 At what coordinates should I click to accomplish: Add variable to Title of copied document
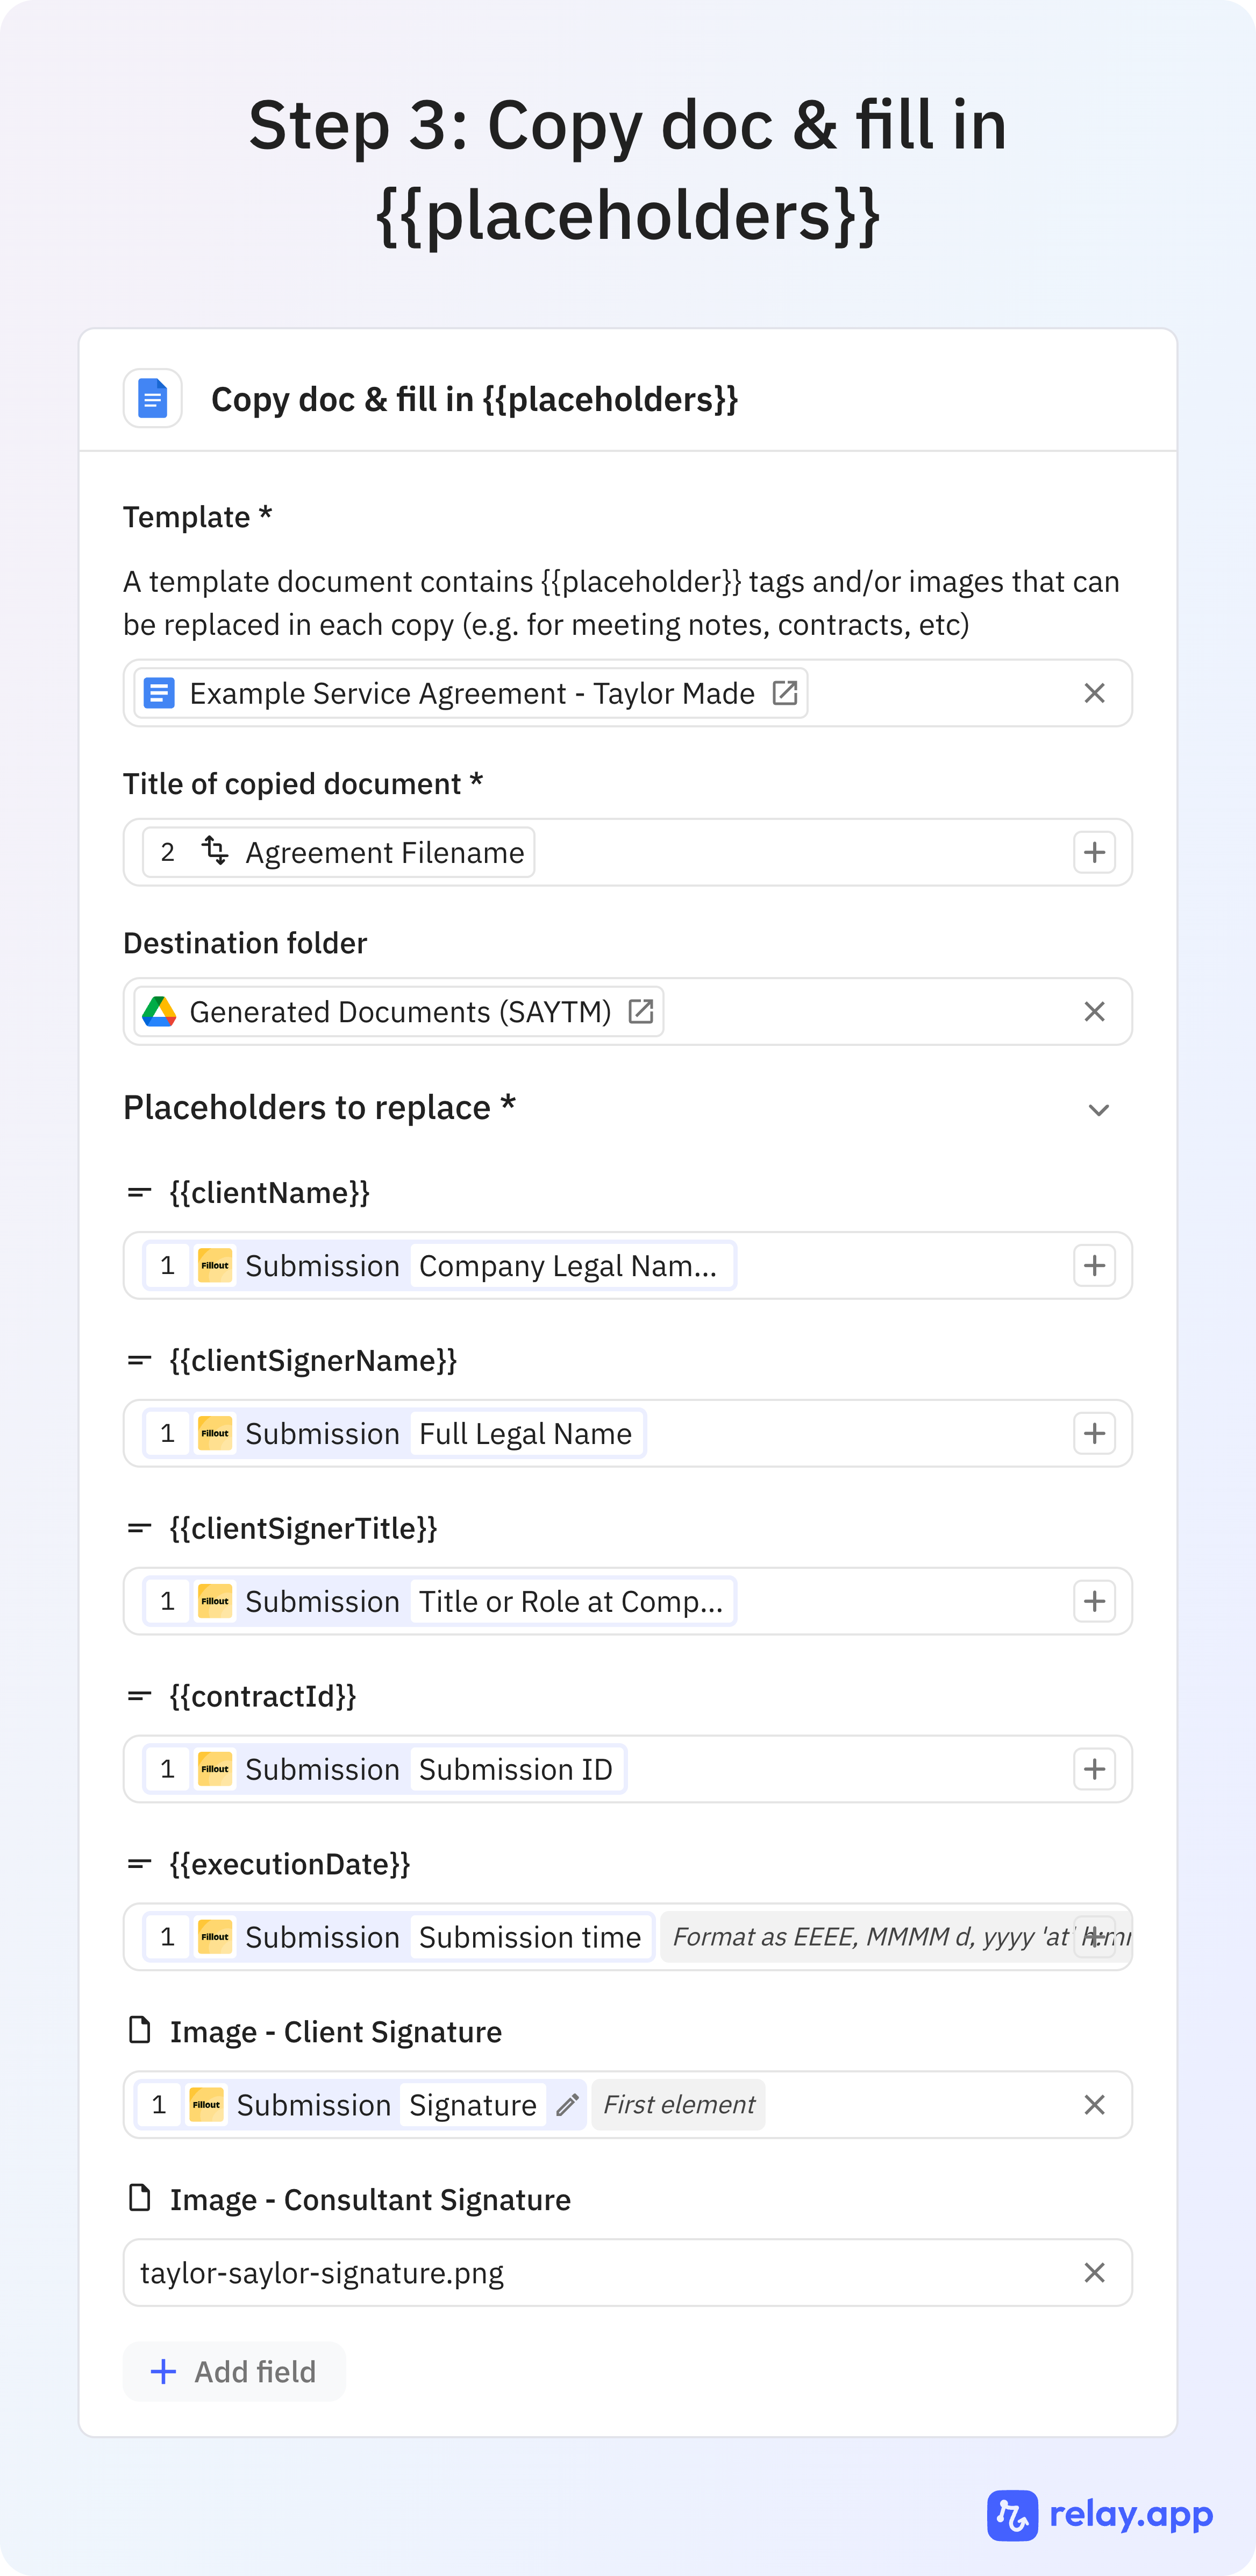click(1094, 852)
